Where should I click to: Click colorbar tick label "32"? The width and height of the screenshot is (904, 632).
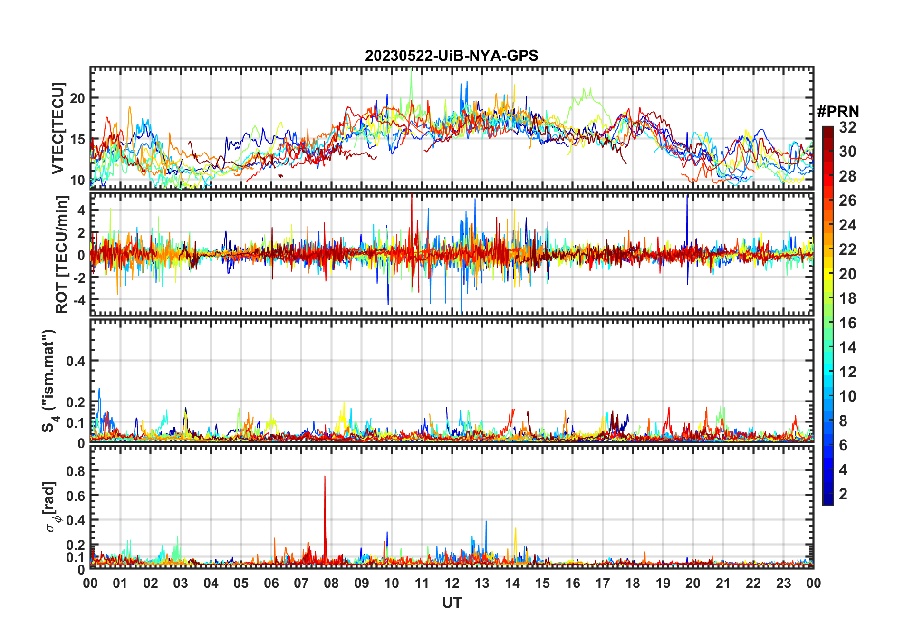[x=847, y=127]
